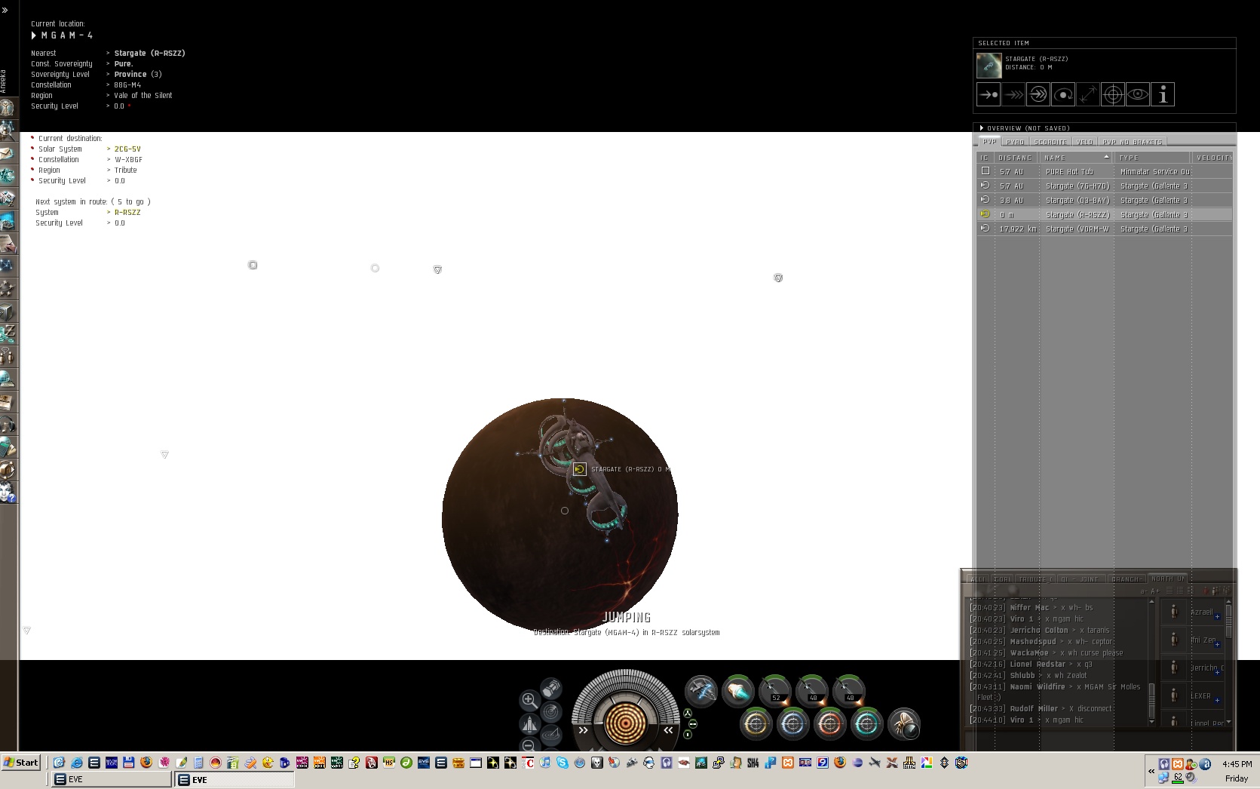
Task: Click the PURE Hot Tub square icon
Action: pyautogui.click(x=985, y=171)
